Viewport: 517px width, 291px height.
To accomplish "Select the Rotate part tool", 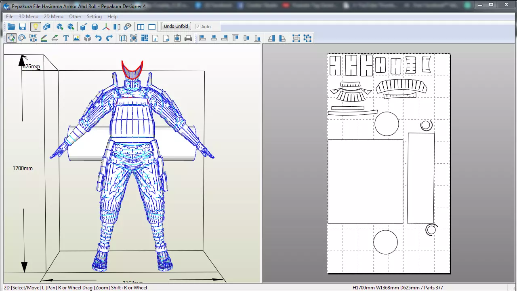I will pos(22,38).
